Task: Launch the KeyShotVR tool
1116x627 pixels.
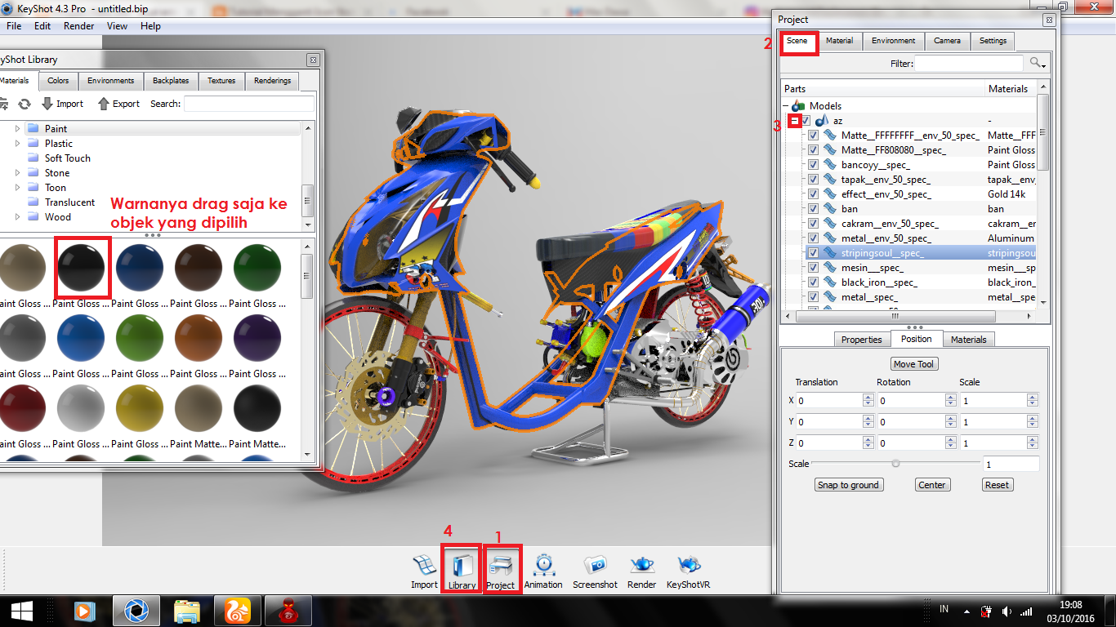Action: tap(688, 571)
